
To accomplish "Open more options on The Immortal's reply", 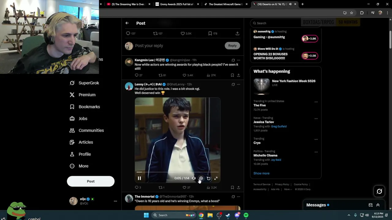I will 239,196.
